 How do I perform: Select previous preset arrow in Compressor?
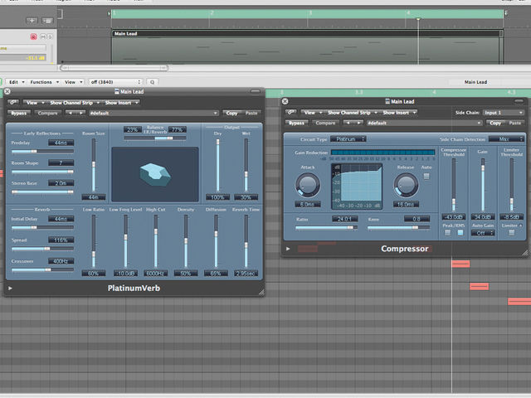348,123
